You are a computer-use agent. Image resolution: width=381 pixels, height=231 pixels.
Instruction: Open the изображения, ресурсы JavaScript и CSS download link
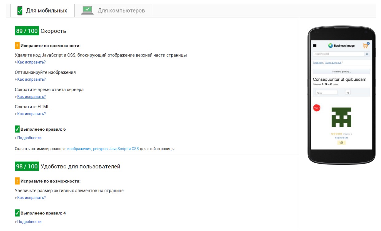[x=103, y=149]
